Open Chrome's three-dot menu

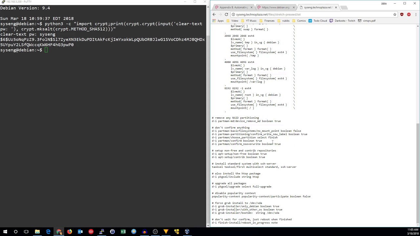click(416, 14)
